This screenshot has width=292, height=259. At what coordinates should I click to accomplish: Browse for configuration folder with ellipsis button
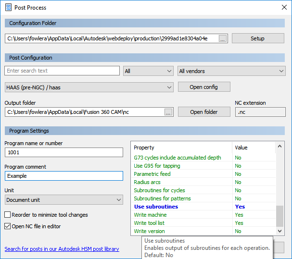point(222,38)
